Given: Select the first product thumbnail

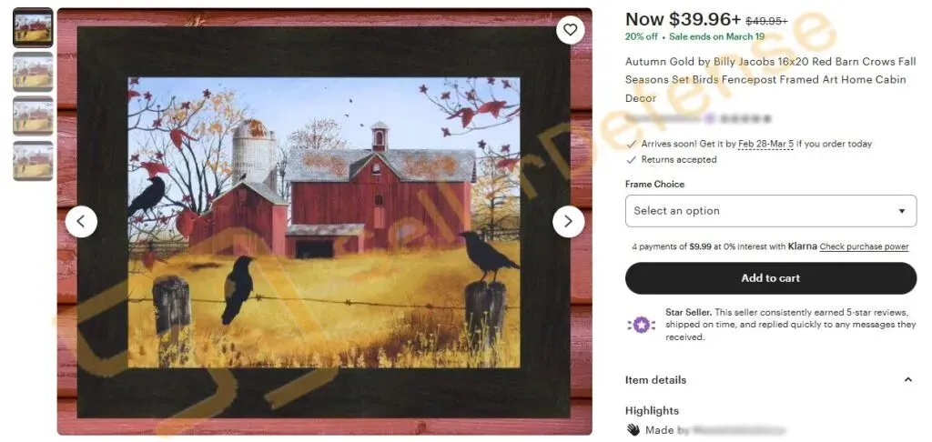Looking at the screenshot, I should tap(34, 27).
